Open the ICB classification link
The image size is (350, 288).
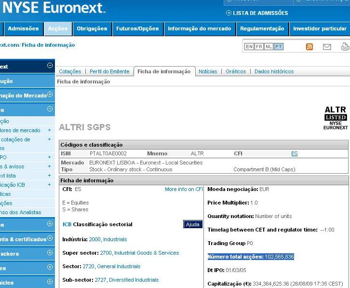point(67,224)
